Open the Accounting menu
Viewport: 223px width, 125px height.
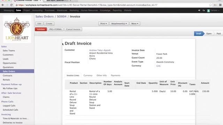[x=37, y=10]
